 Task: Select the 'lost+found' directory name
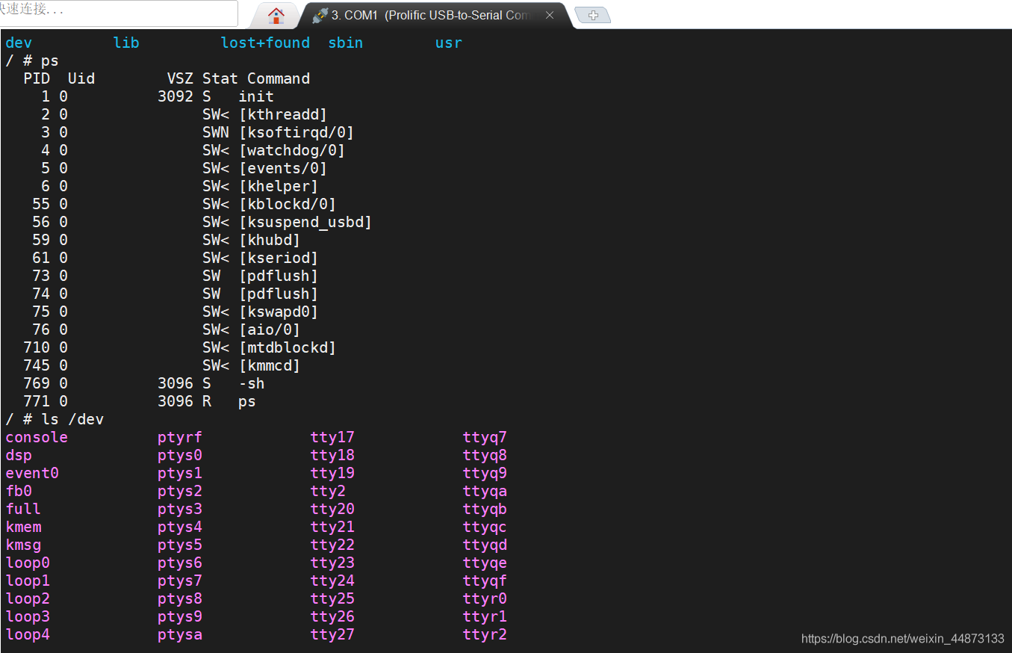265,43
